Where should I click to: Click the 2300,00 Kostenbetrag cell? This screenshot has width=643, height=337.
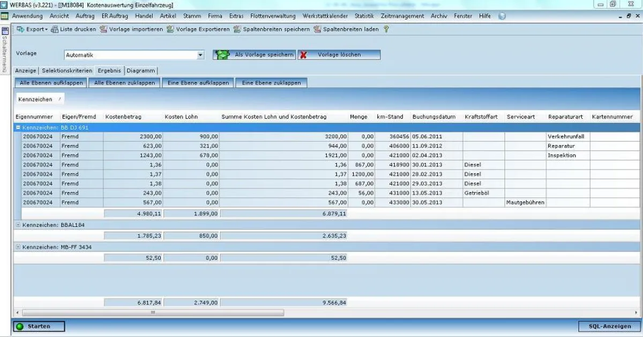coord(133,136)
